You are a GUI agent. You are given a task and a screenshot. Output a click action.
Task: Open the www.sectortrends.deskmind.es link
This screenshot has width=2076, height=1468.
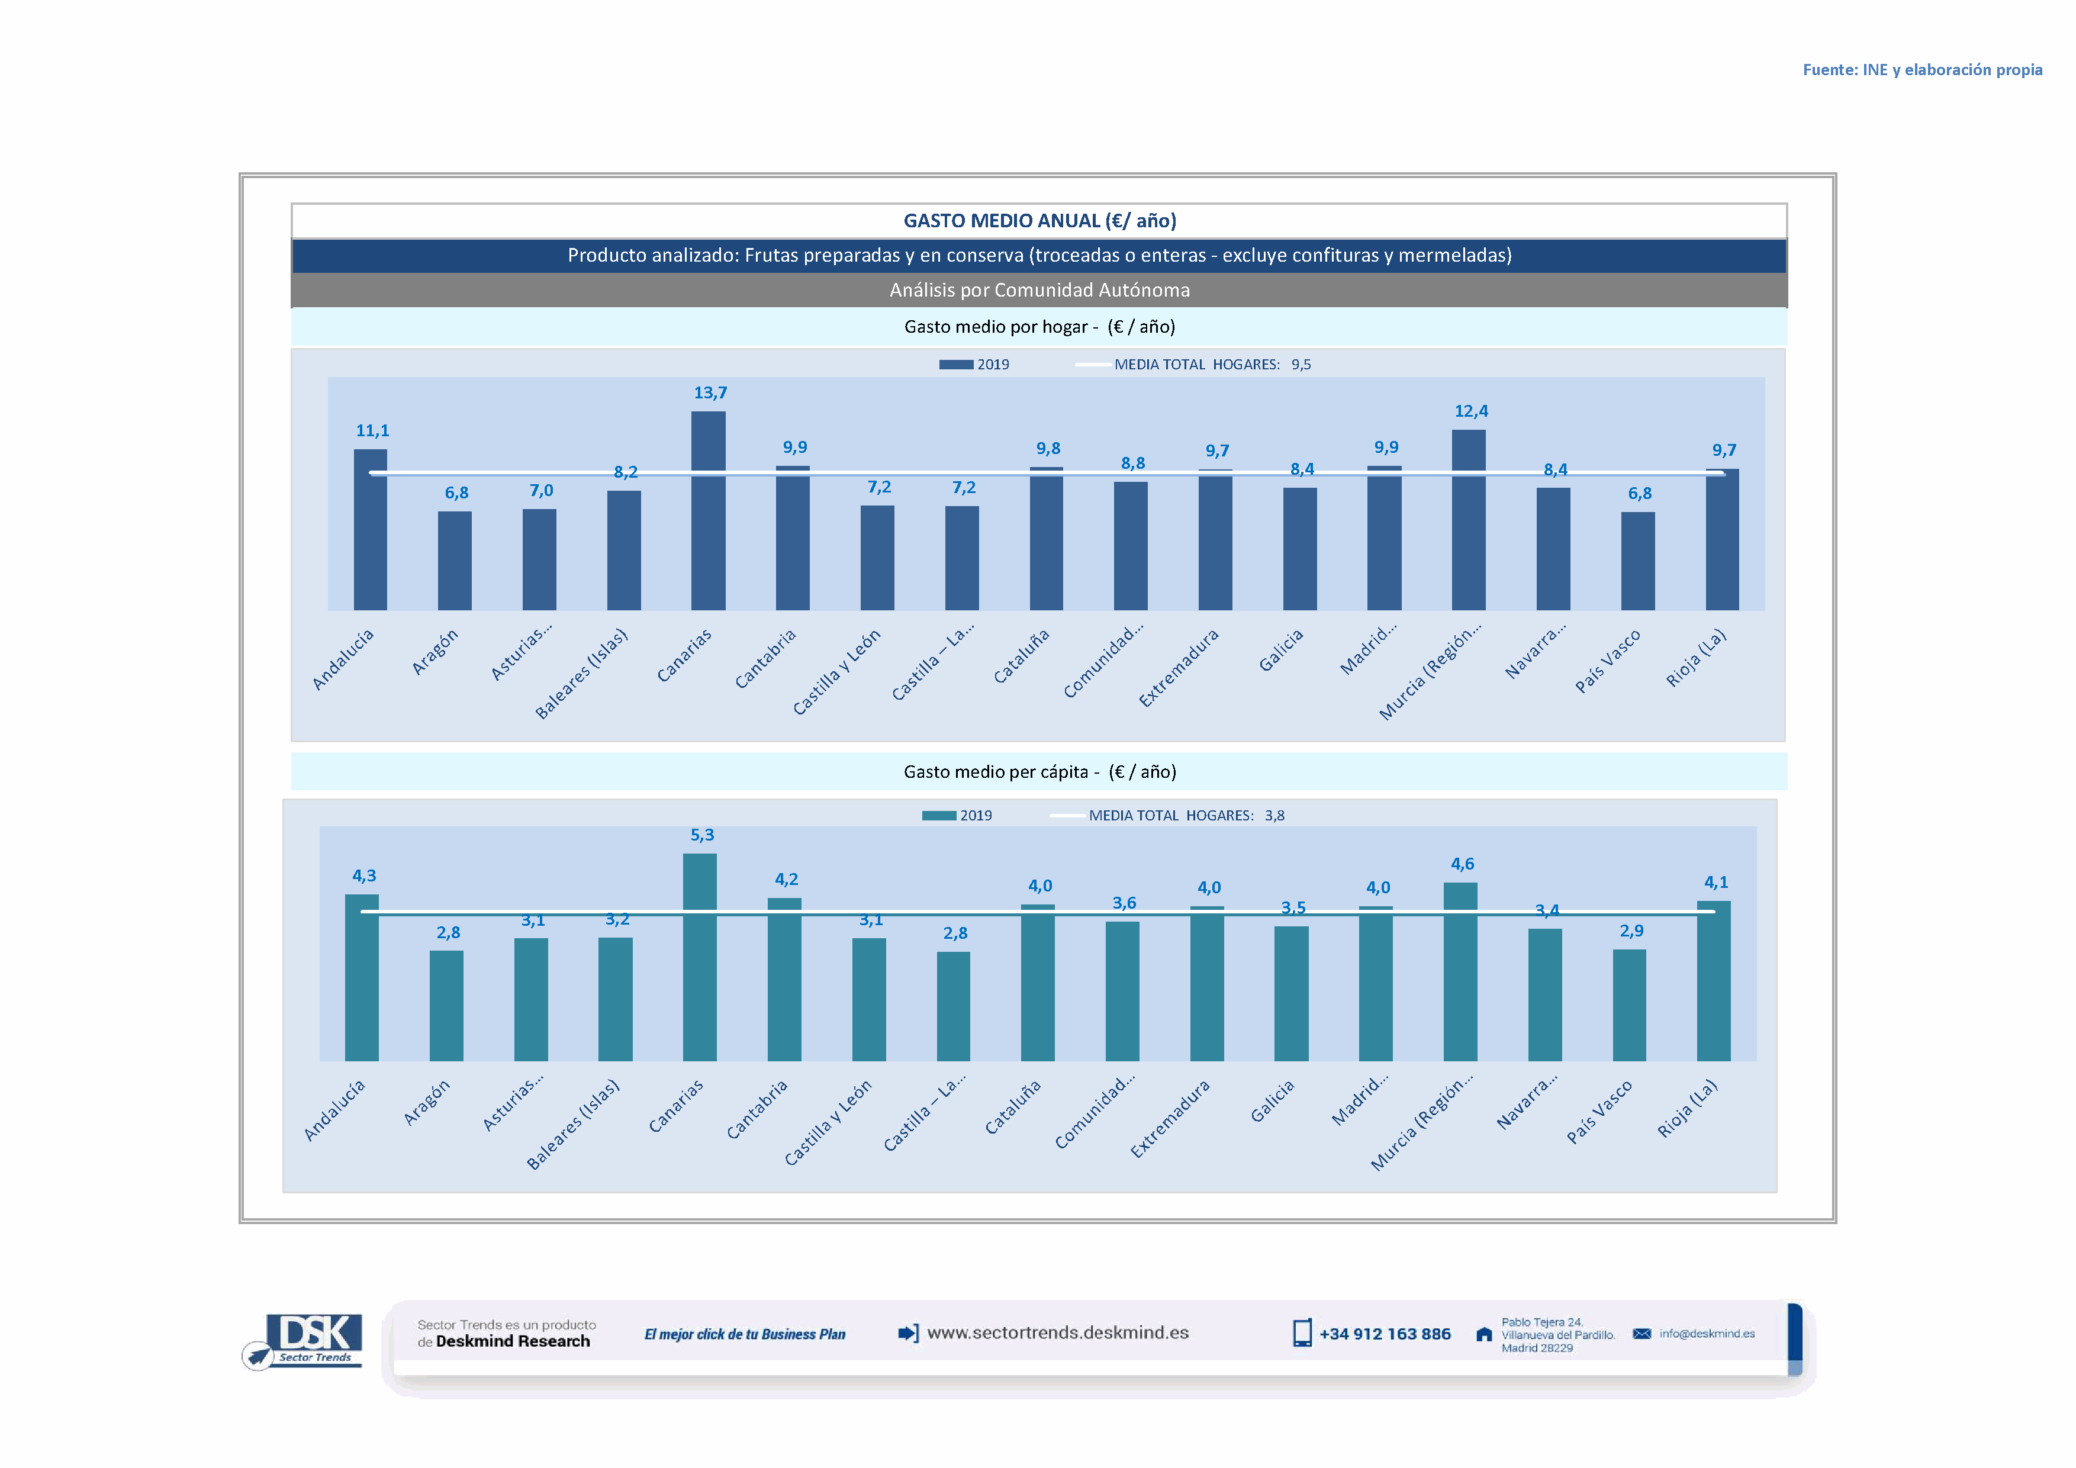point(1057,1332)
